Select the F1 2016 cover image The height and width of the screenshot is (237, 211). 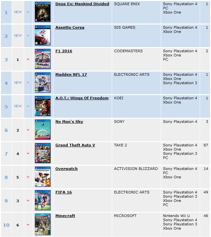tap(43, 59)
